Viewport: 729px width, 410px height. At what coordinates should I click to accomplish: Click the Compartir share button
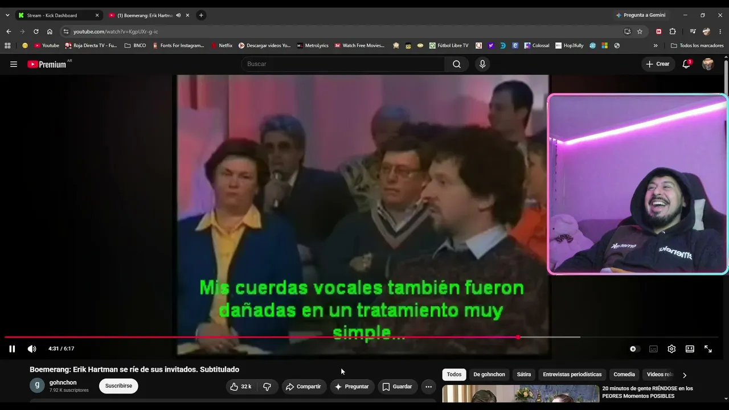(x=304, y=387)
